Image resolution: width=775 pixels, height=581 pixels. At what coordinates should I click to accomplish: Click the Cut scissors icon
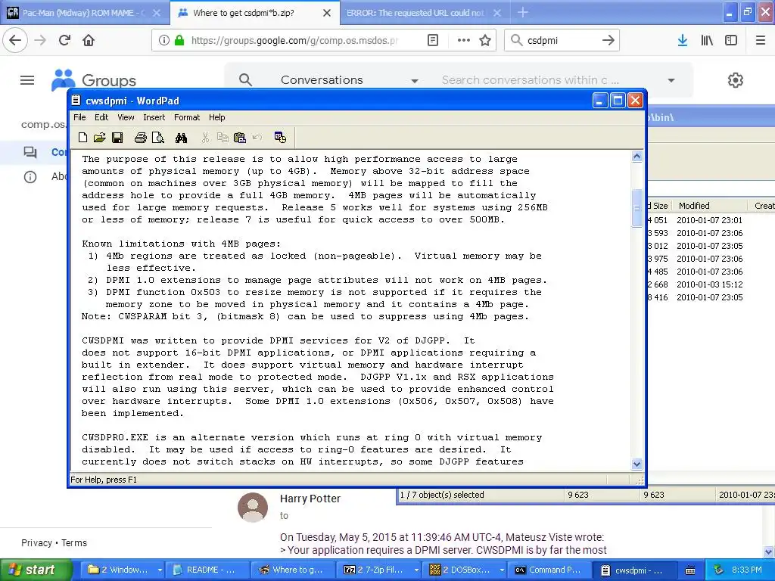coord(205,138)
